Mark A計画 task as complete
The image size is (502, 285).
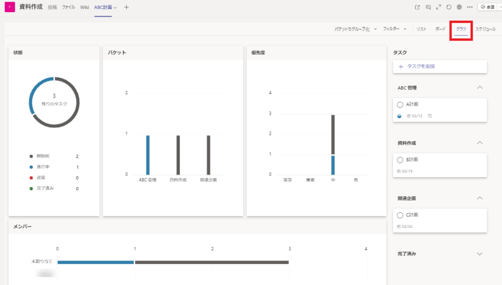click(400, 105)
